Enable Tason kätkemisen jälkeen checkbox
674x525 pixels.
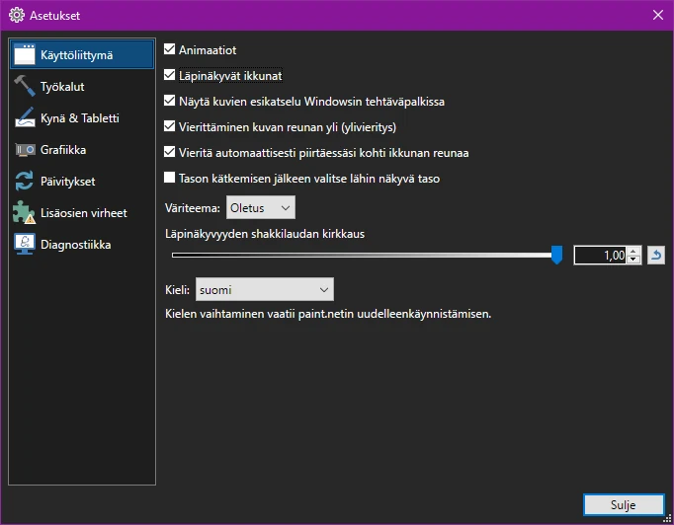point(170,179)
